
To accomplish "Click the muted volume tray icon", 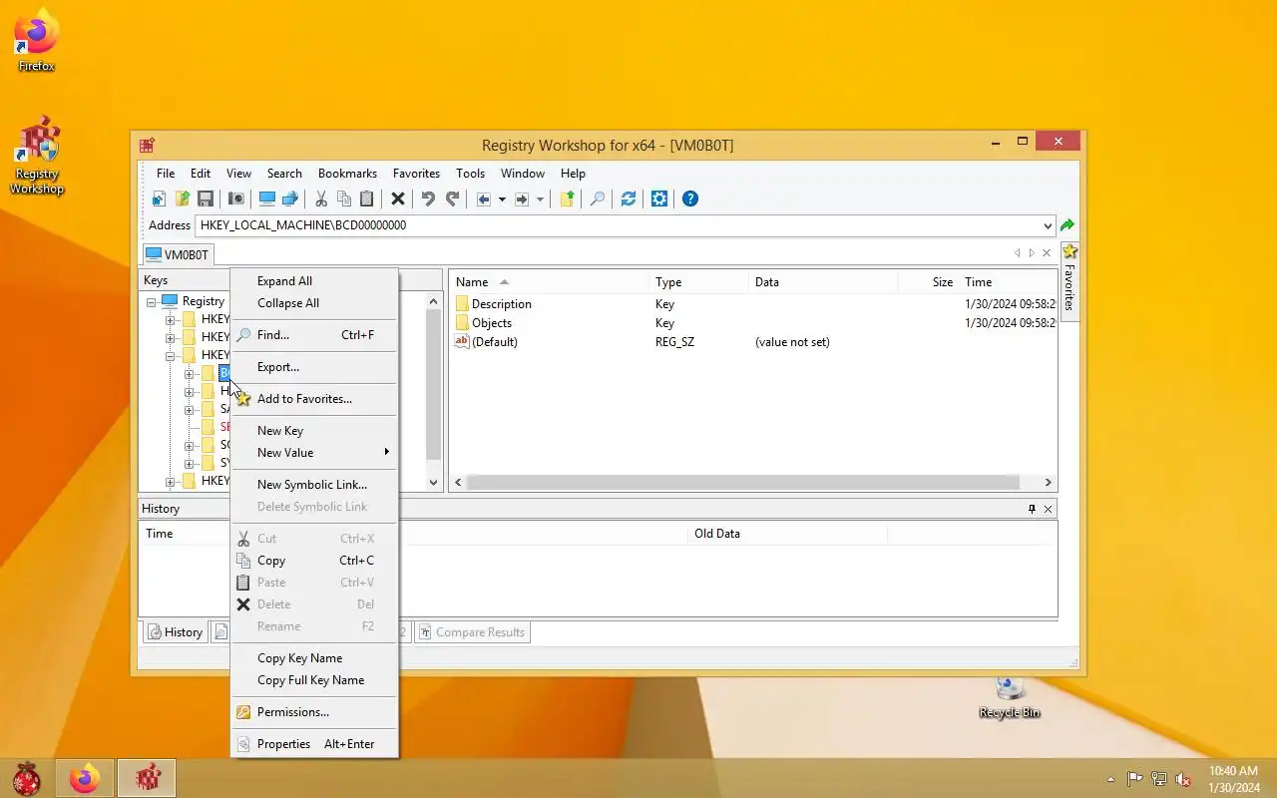I will click(1184, 779).
